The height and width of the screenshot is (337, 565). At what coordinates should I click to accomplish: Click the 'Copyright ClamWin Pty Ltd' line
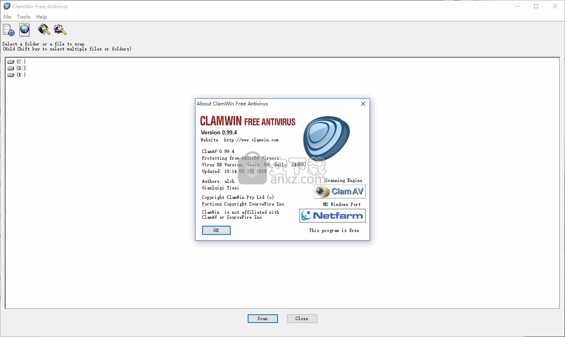pos(238,198)
